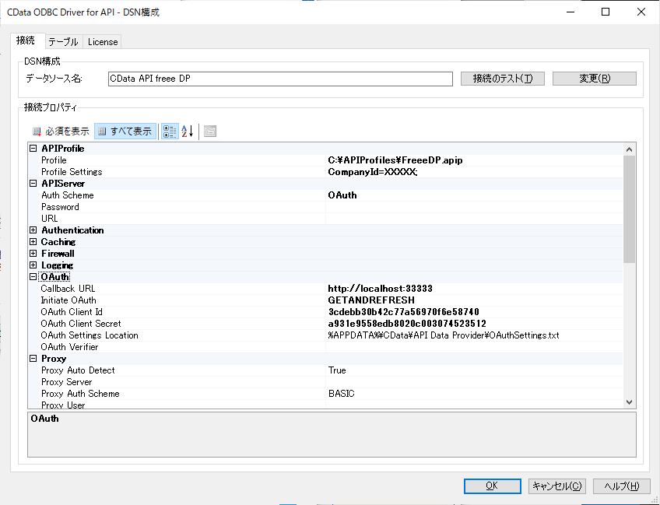This screenshot has width=660, height=505.
Task: Click the property grid scroll down arrow
Action: 630,401
